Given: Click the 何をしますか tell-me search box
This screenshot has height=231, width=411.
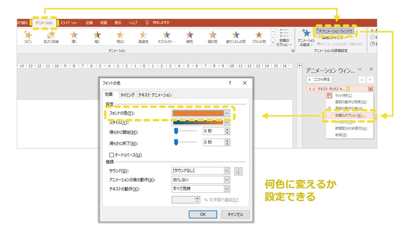Looking at the screenshot, I should coord(158,23).
